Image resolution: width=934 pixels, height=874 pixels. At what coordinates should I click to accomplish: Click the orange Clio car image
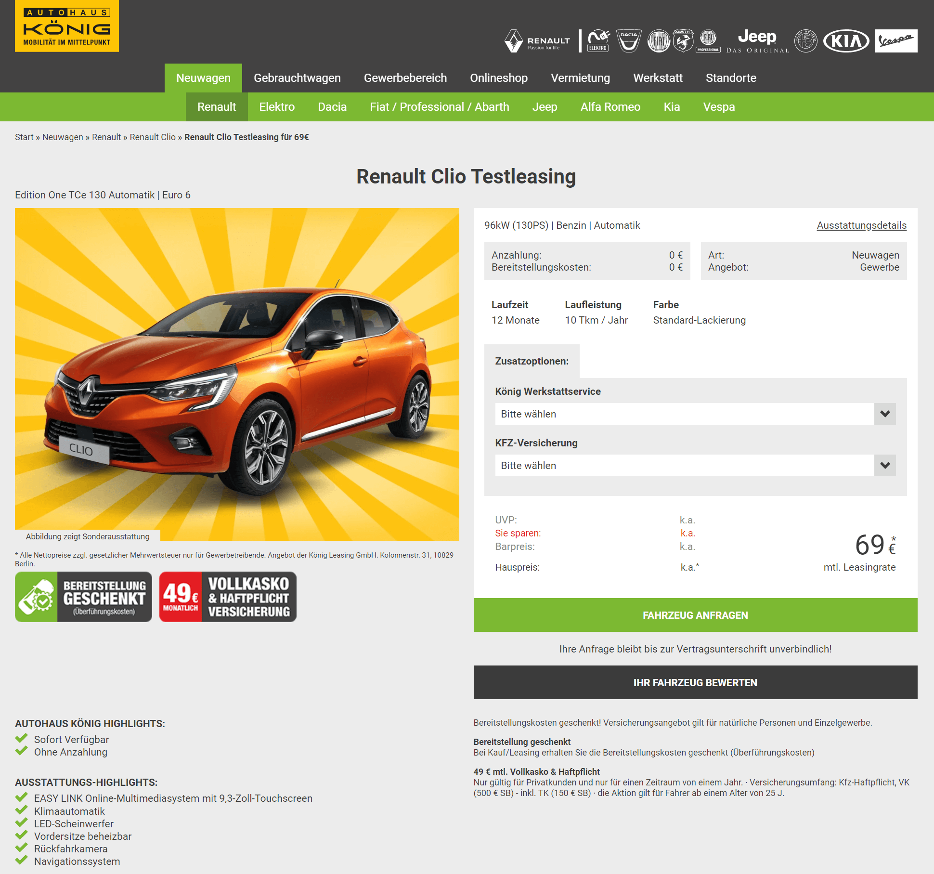(237, 375)
